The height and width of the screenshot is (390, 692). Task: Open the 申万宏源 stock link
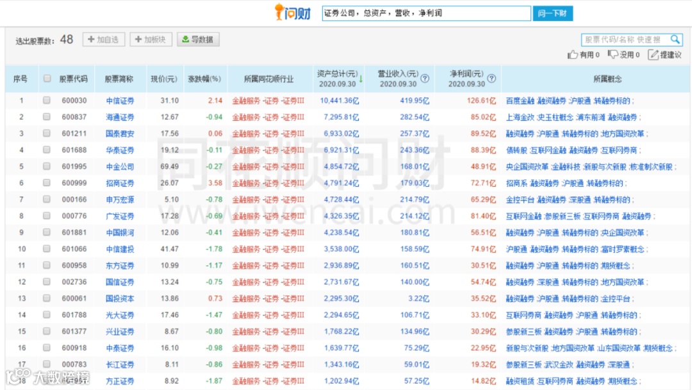click(x=120, y=200)
